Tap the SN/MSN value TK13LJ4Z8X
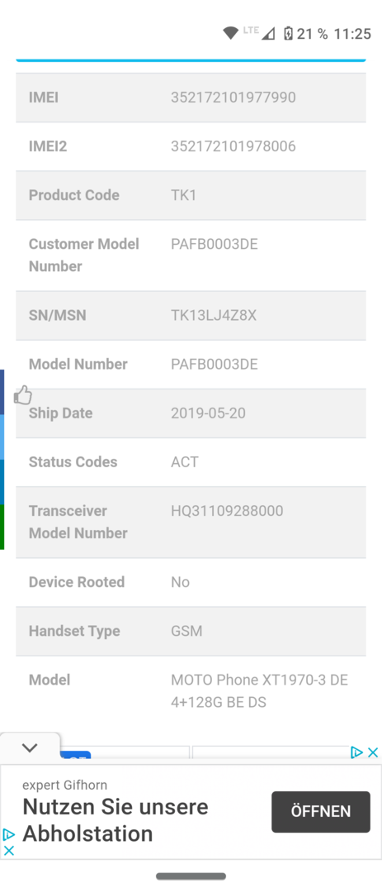 214,315
